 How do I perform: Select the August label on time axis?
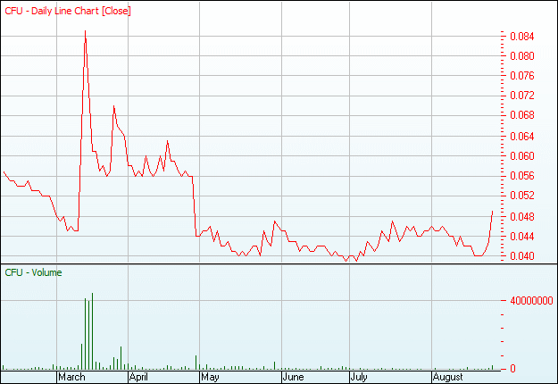(447, 377)
